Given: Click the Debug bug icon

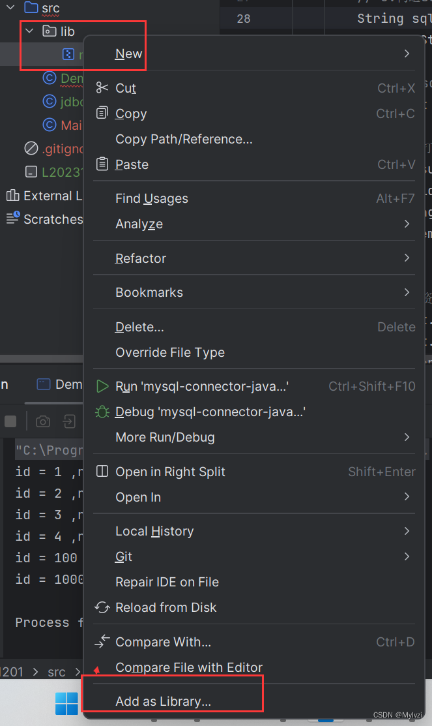Looking at the screenshot, I should [x=102, y=412].
